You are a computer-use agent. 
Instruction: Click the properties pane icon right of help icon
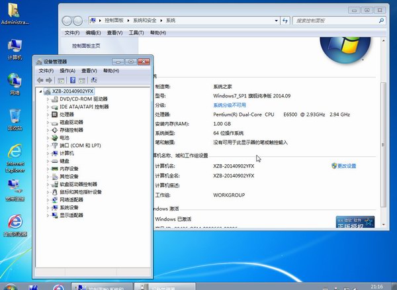pyautogui.click(x=82, y=81)
